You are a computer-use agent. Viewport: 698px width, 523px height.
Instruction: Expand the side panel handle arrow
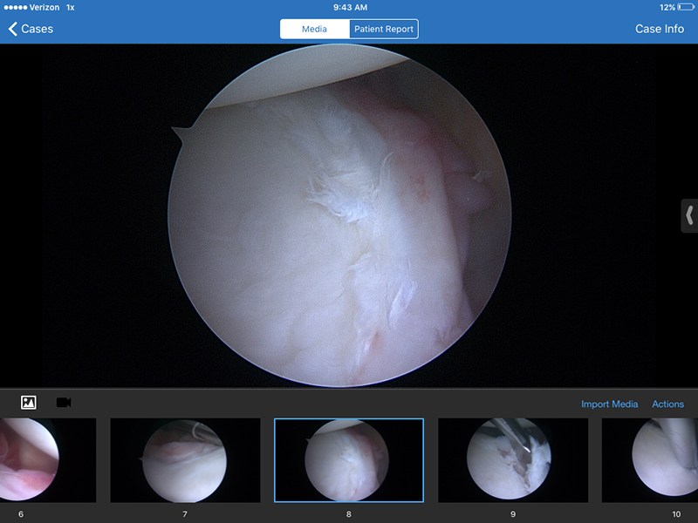(689, 215)
